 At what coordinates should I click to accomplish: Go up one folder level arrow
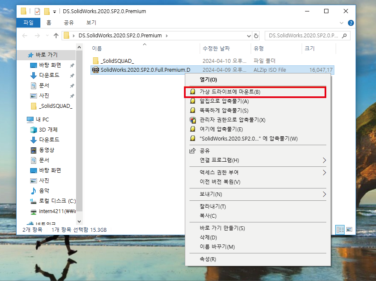tap(56, 36)
